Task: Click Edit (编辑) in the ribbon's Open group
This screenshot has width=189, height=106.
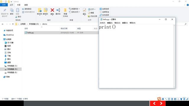Action: pyautogui.click(x=91, y=13)
